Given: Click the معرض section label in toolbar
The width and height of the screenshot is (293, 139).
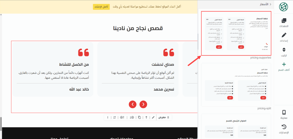Looking at the screenshot, I should [x=162, y=117].
